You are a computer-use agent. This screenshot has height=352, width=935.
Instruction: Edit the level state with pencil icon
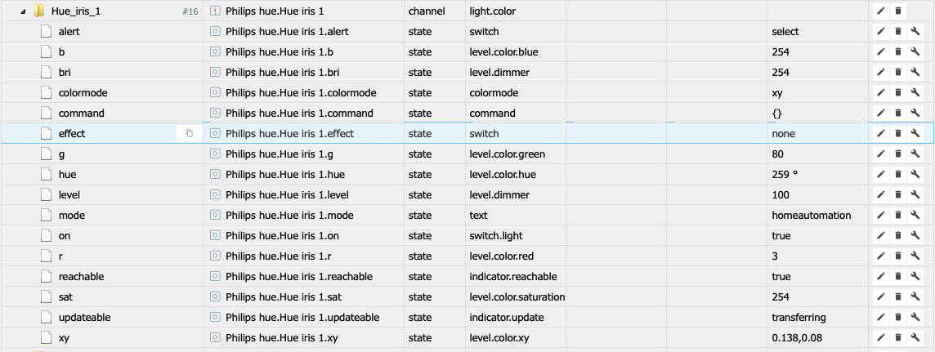pyautogui.click(x=881, y=194)
